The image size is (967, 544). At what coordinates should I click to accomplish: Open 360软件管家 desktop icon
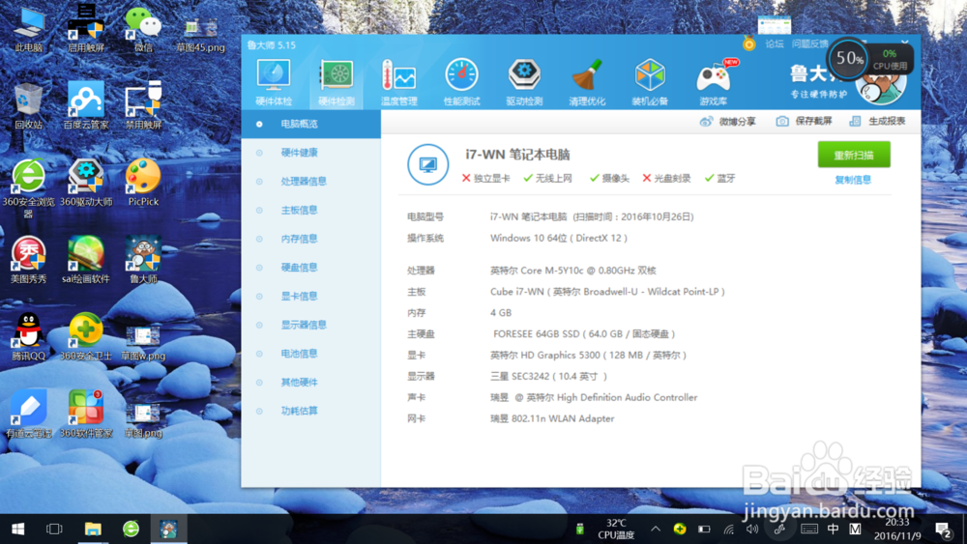point(86,414)
